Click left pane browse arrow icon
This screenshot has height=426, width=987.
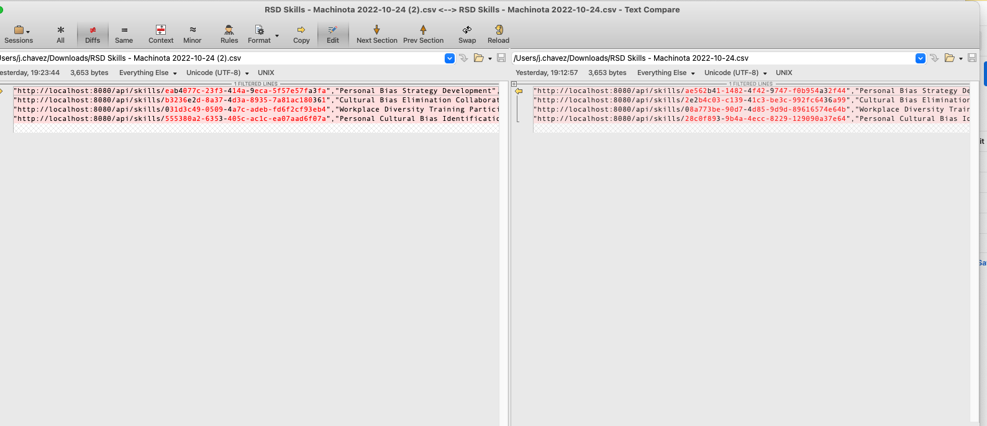[463, 58]
